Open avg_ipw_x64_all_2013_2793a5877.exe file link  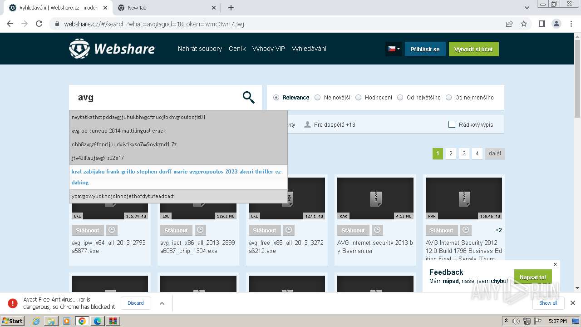tap(109, 247)
